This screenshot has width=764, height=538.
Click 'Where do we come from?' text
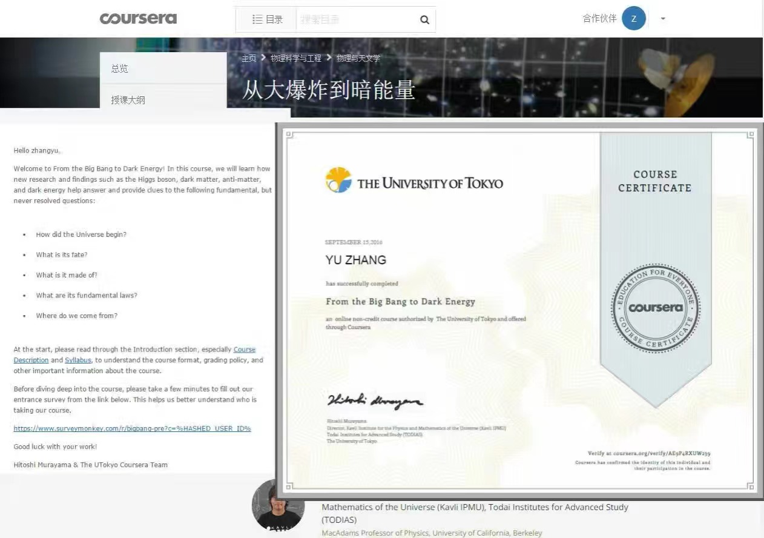pos(77,316)
